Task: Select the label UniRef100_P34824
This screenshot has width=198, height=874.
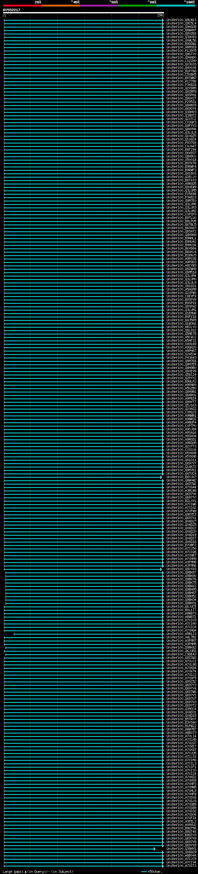Action: click(x=181, y=85)
